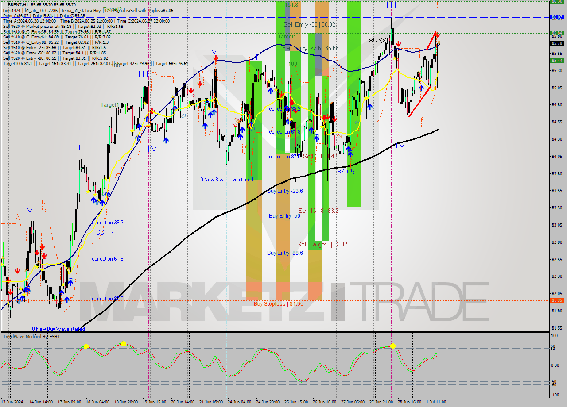This screenshot has width=567, height=407.
Task: Click the 'Buy Entry -50' label
Action: point(284,215)
